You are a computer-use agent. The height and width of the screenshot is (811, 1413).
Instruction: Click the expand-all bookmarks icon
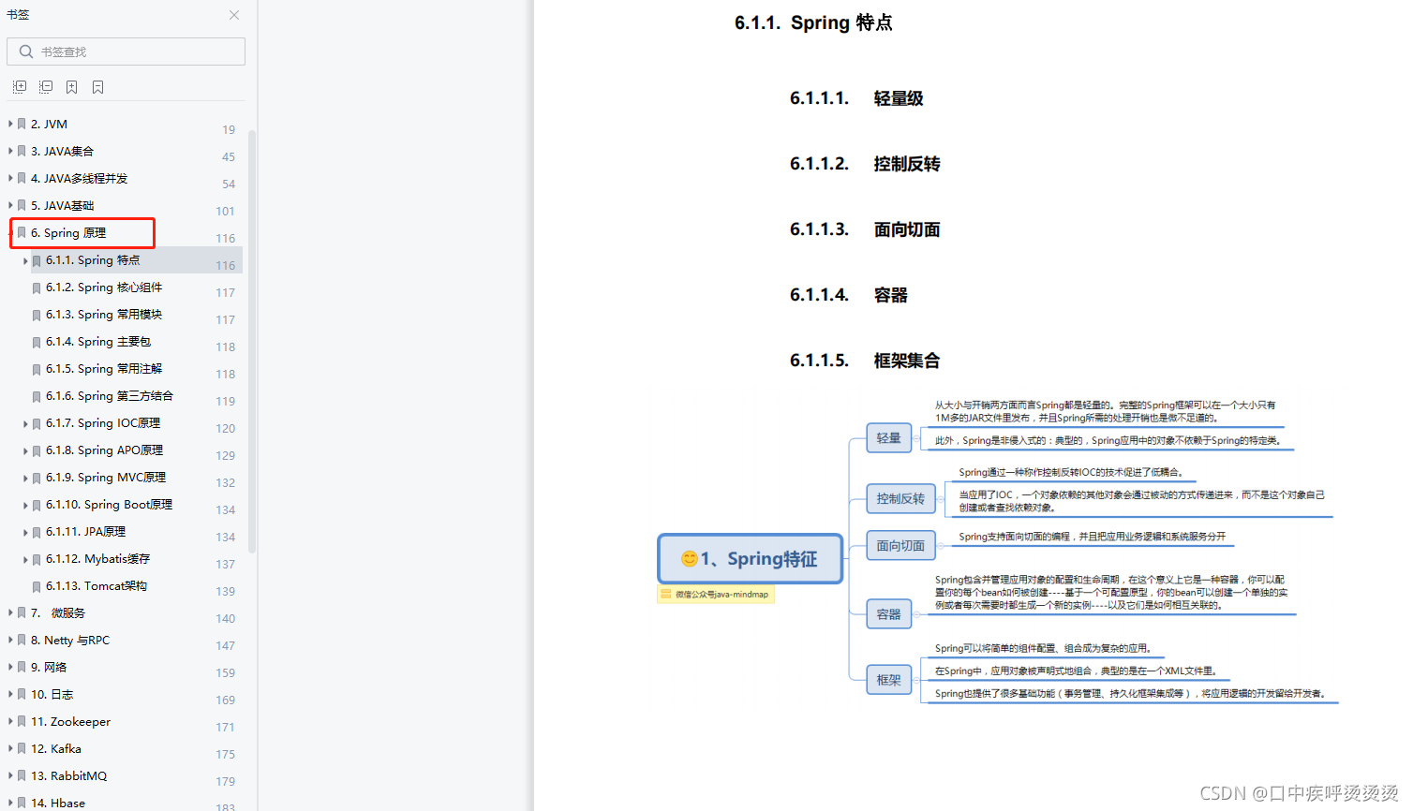19,87
